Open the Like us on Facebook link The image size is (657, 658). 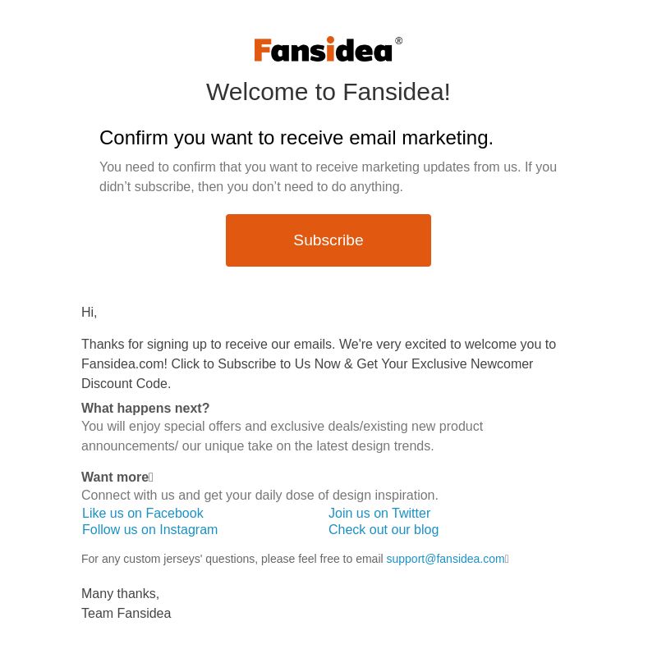click(x=142, y=513)
